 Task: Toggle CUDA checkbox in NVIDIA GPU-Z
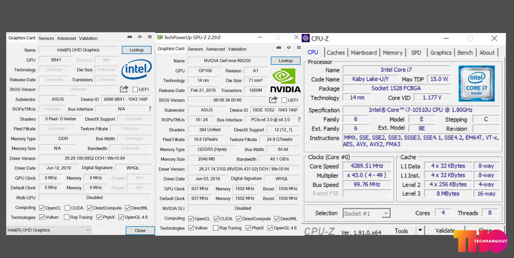216,219
